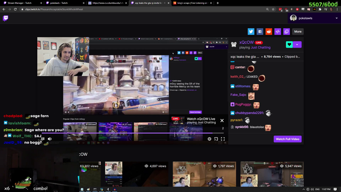Screen dimensions: 341x192
Task: Open the clip with 1,797 views
Action: coord(204,174)
